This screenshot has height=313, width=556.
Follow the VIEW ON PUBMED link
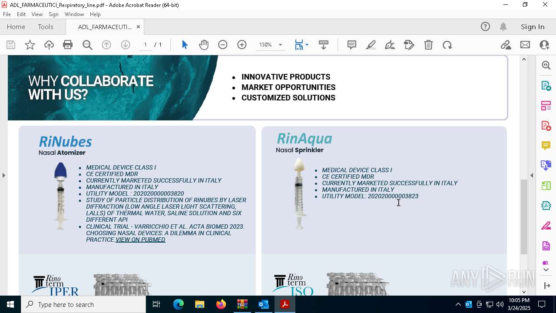pos(140,240)
